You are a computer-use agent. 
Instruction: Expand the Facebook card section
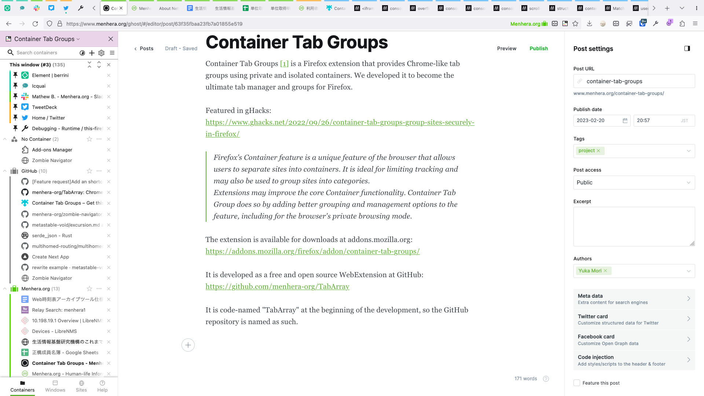click(x=634, y=340)
